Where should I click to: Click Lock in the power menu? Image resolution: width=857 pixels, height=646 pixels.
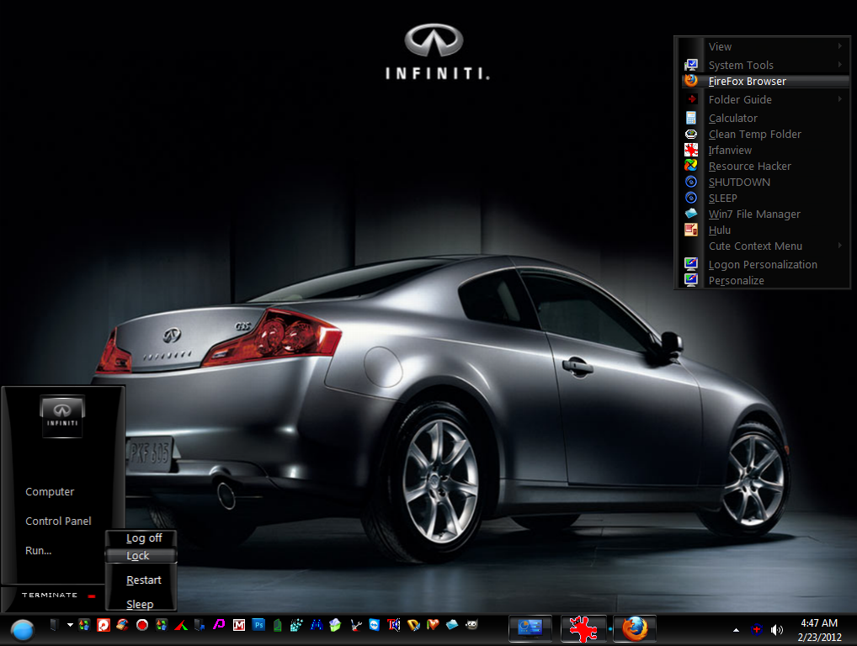(x=139, y=556)
